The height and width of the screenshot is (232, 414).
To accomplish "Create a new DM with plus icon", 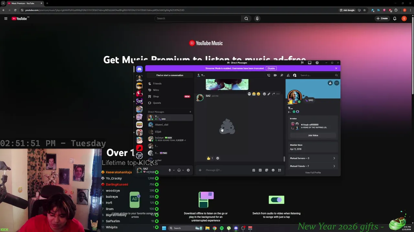I will point(190,112).
